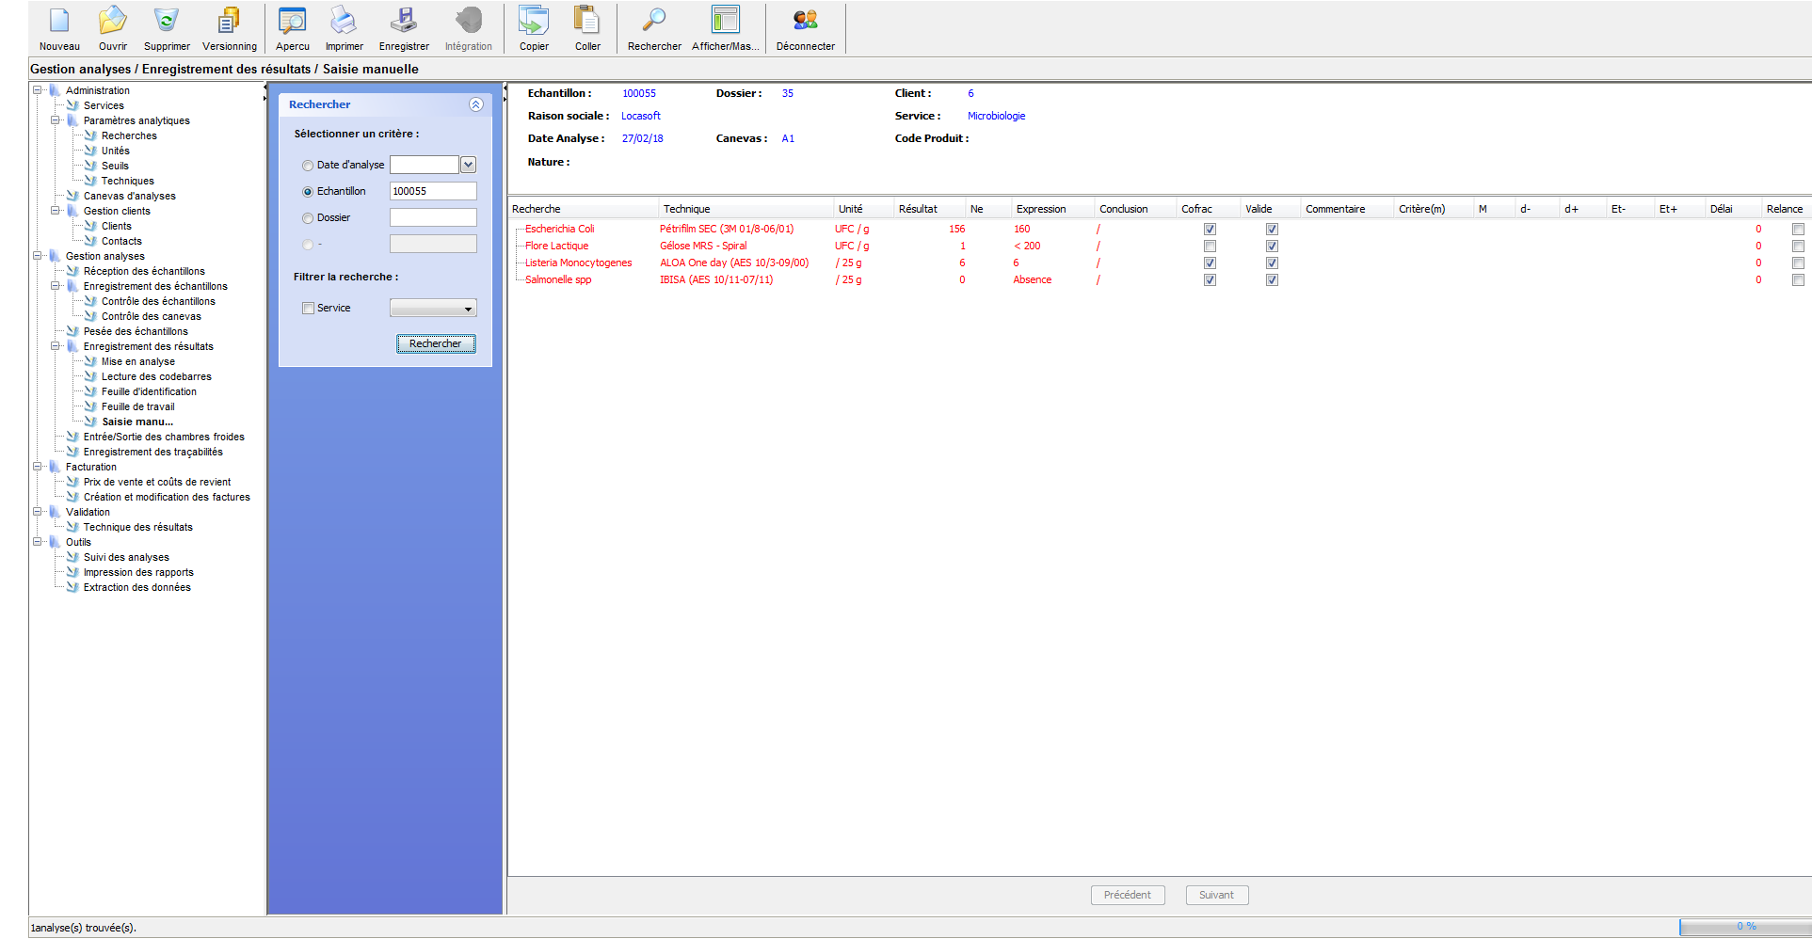Sort by Recherche column header
Viewport: 1812px width, 939px height.
pos(583,209)
